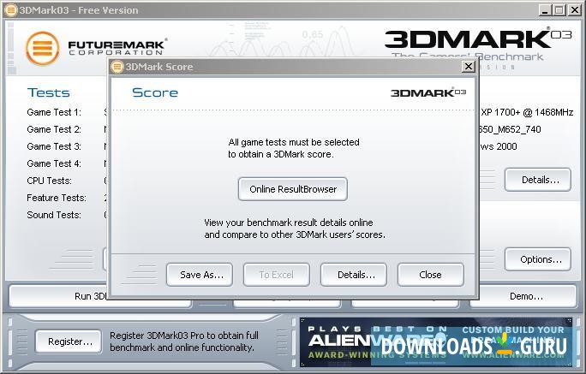Click the 'Game Test 2:' label
The image size is (586, 374).
(x=54, y=129)
